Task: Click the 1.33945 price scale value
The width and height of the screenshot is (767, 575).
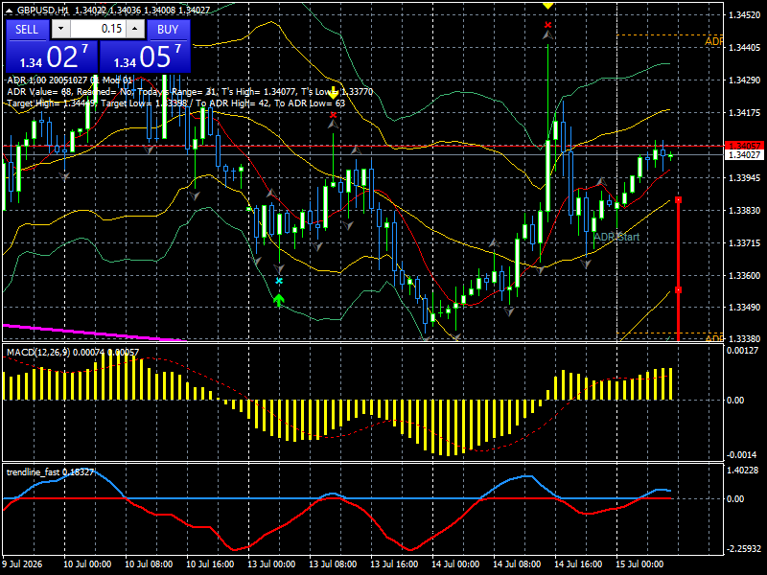Action: pos(745,178)
